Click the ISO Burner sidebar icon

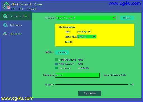click(x=5, y=25)
